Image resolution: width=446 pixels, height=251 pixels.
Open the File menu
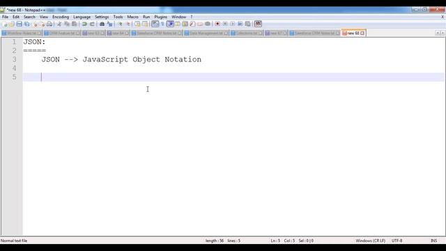(5, 17)
